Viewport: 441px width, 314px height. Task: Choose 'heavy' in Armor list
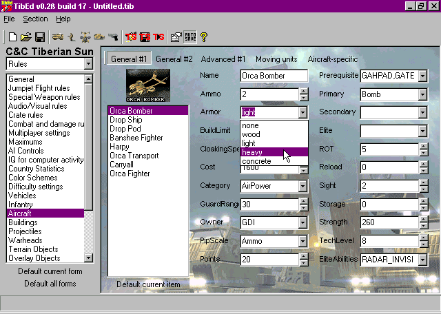[274, 152]
